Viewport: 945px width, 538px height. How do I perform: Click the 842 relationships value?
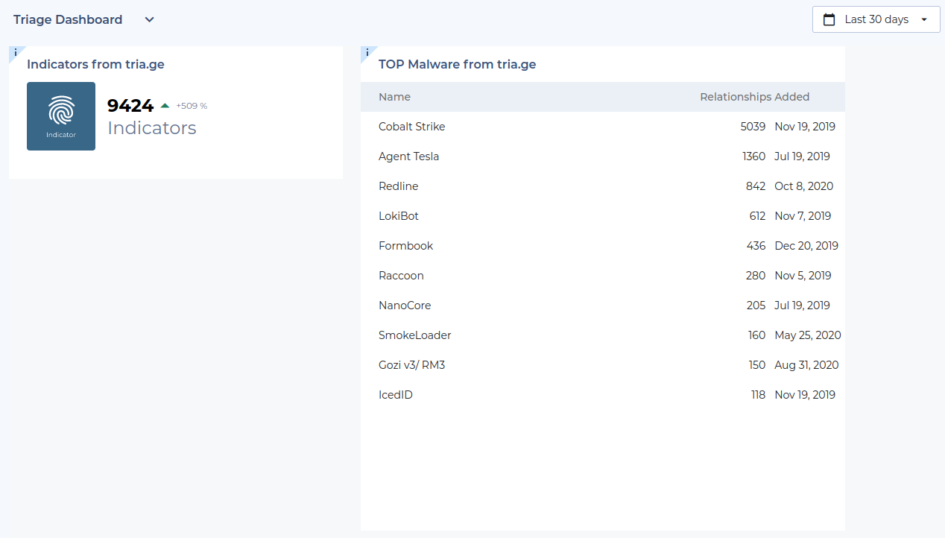(x=756, y=186)
